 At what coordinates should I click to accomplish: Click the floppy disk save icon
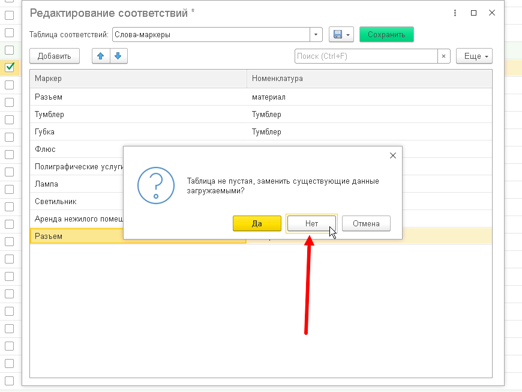(338, 34)
